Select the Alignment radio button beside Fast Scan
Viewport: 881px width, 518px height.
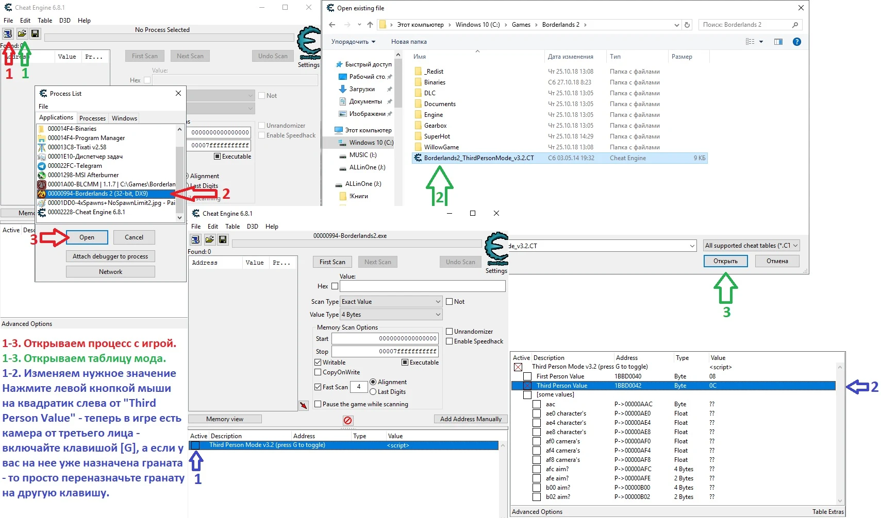click(373, 382)
